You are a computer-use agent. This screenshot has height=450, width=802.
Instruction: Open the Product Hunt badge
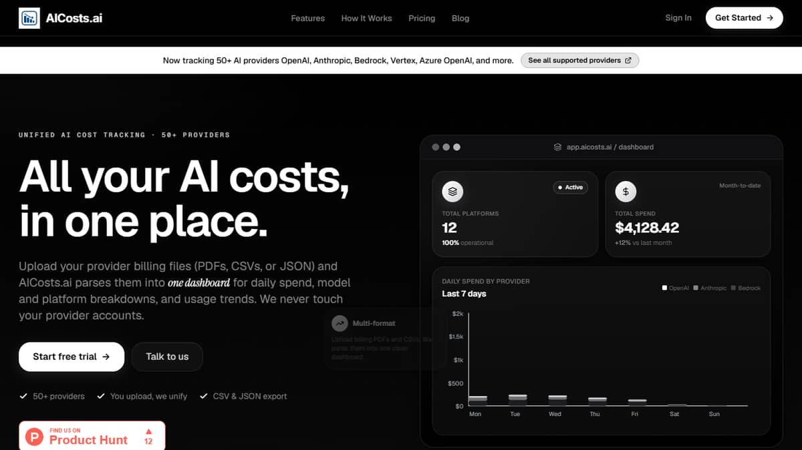(x=92, y=435)
